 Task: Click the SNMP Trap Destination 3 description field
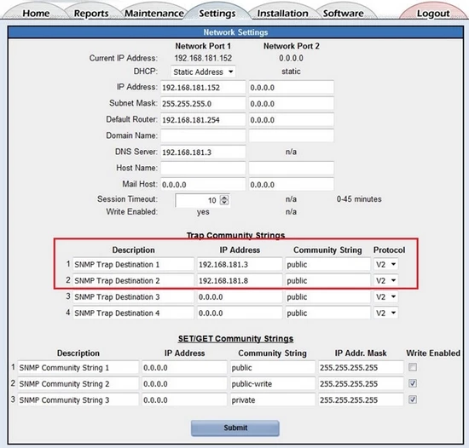(133, 296)
